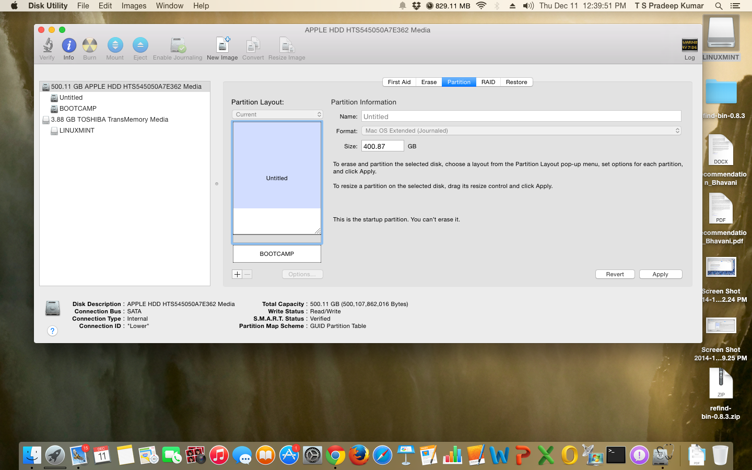Click the Apply button
The height and width of the screenshot is (470, 752).
661,274
